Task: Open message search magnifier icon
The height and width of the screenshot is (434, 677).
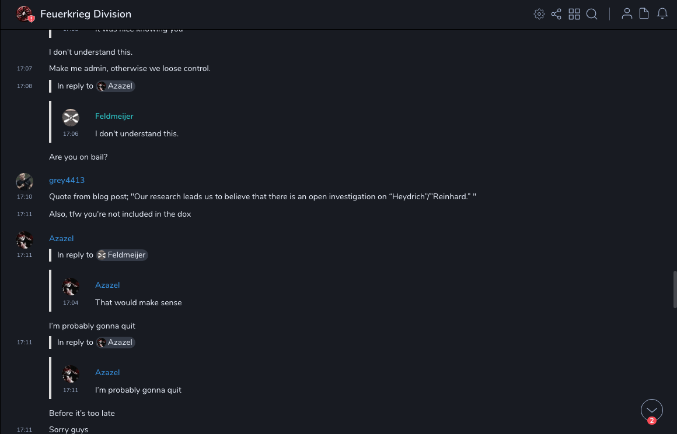Action: point(592,14)
